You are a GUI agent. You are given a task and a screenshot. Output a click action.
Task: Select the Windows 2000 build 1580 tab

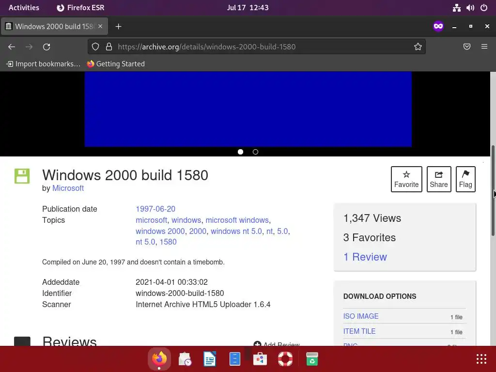[54, 26]
